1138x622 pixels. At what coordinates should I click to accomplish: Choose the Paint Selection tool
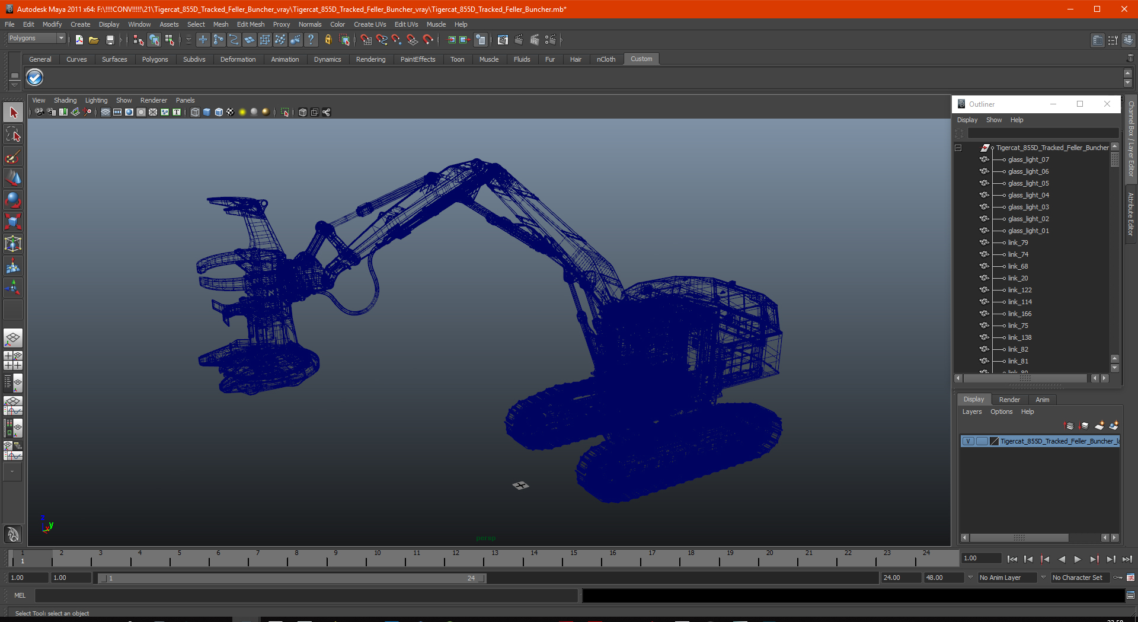tap(13, 157)
